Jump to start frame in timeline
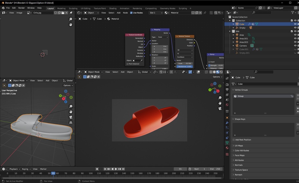Image resolution: width=299 pixels, height=183 pixels. pos(105,169)
